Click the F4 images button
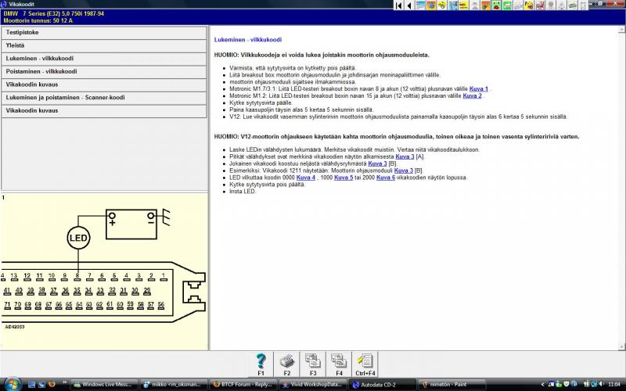This screenshot has height=391, width=626. (338, 361)
